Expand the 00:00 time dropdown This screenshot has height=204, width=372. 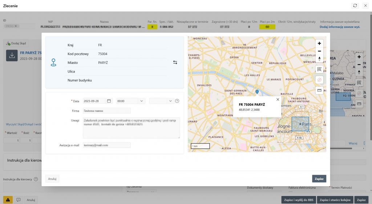pos(141,101)
